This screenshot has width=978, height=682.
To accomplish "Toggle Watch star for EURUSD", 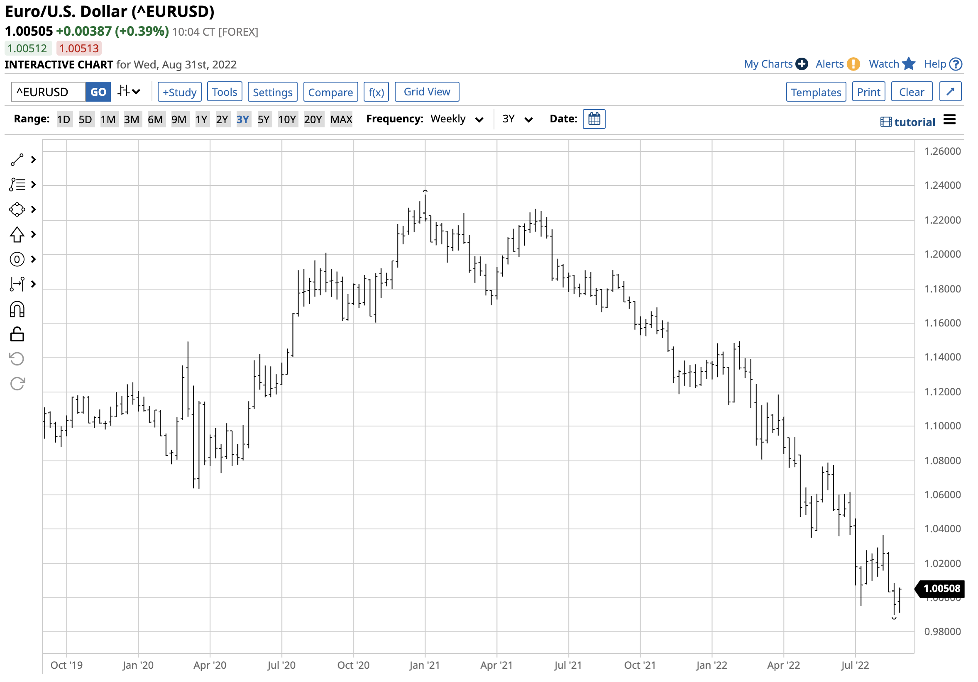I will (x=909, y=64).
